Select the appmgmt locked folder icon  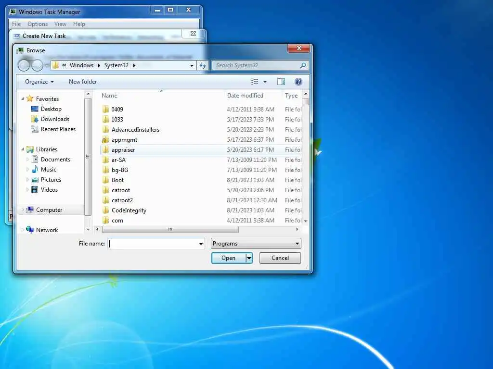[105, 140]
